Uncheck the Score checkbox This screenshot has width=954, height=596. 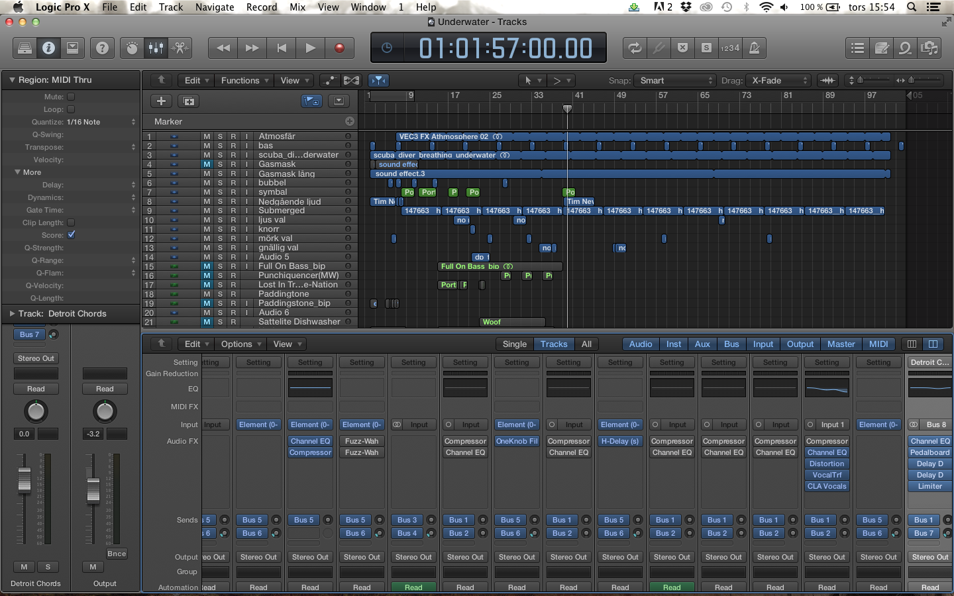(71, 235)
